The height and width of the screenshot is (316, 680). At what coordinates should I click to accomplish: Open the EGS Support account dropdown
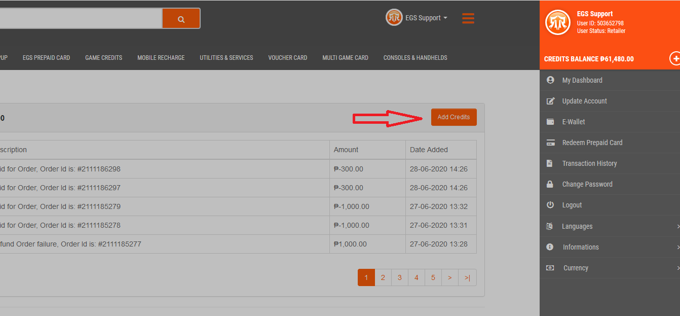click(x=426, y=18)
